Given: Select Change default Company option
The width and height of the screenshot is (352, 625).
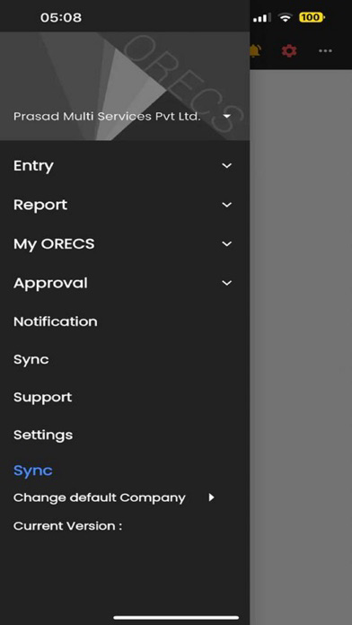Looking at the screenshot, I should tap(100, 497).
